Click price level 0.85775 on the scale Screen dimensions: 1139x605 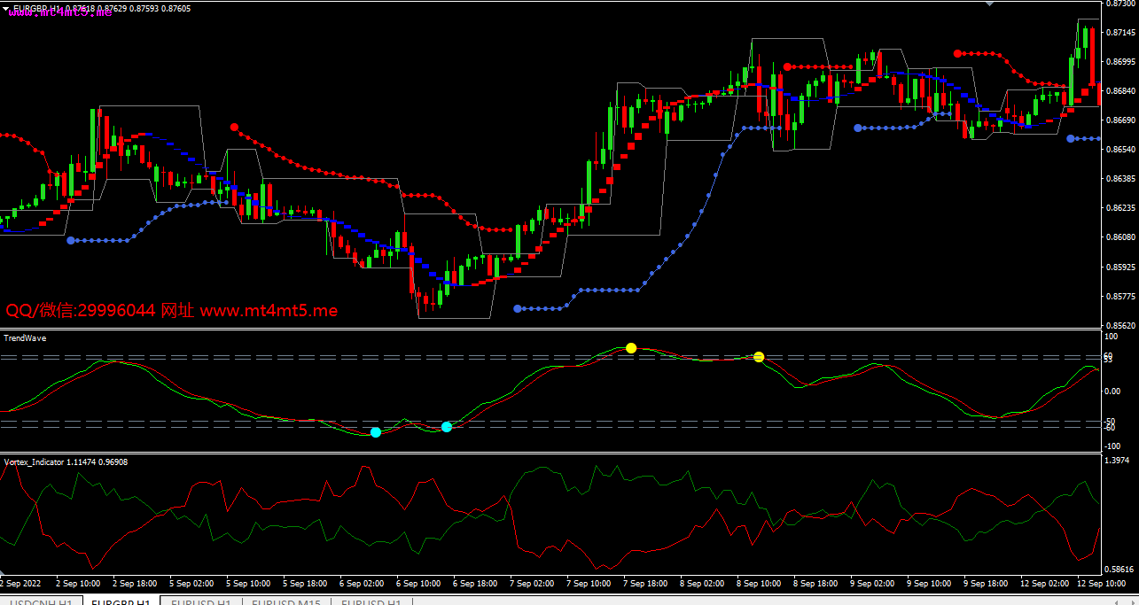tap(1121, 296)
